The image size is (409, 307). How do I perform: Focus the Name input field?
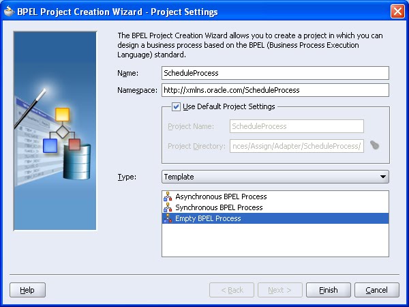coord(275,73)
